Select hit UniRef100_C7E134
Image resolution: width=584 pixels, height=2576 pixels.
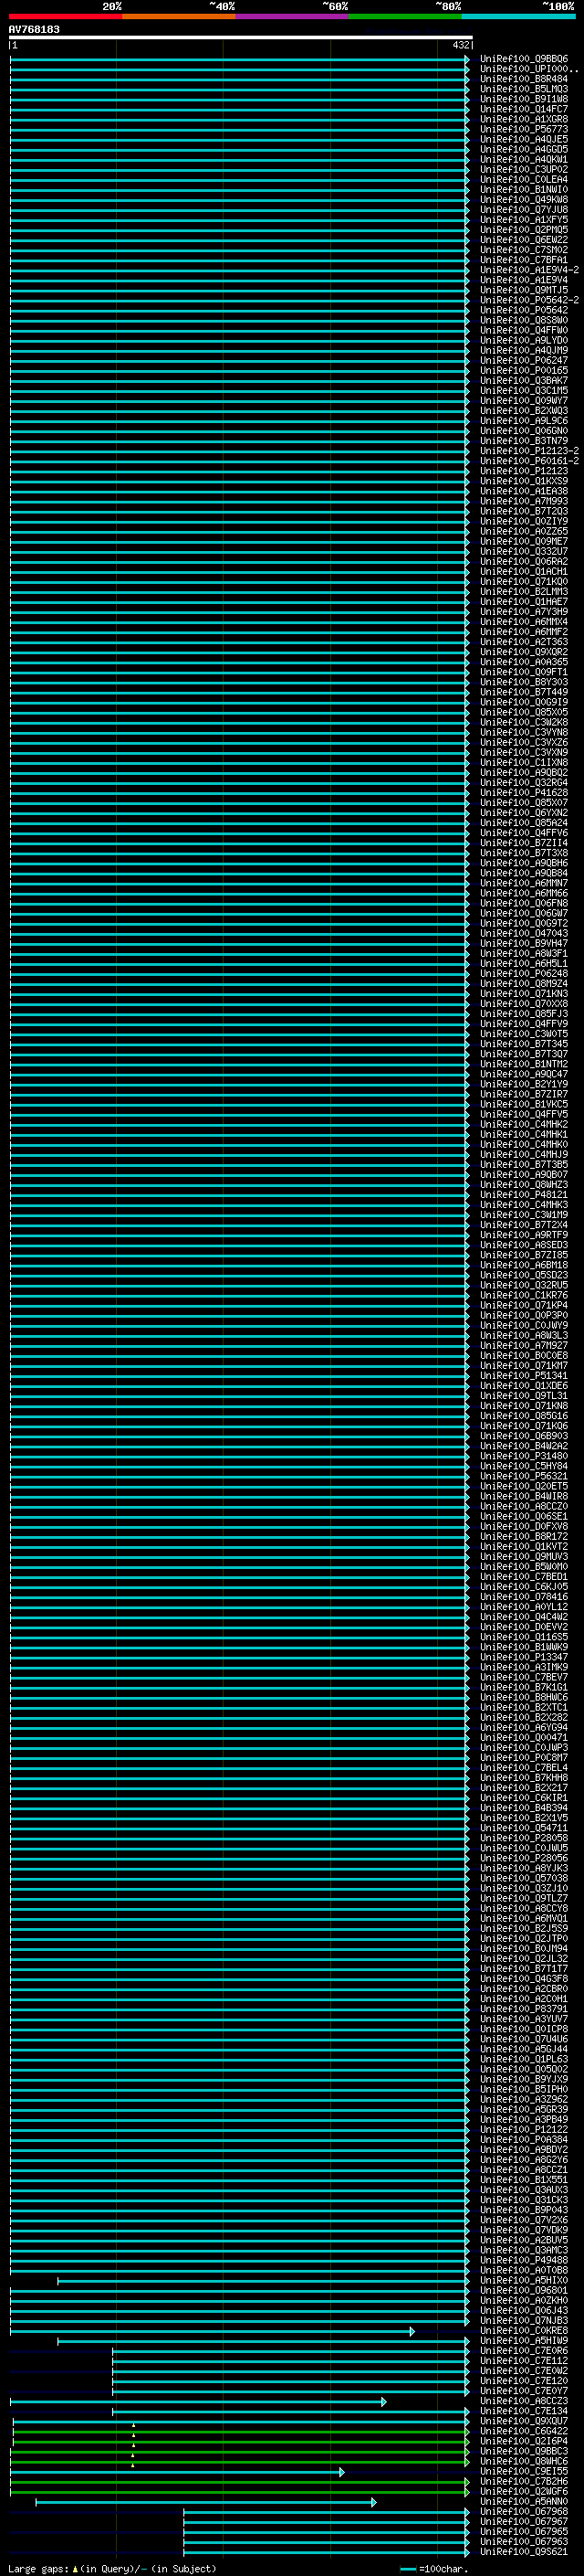524,2410
